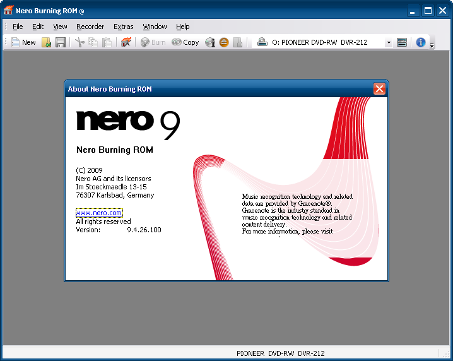
Task: Click the '76307 Karlsbad, Germany' address line
Action: point(115,195)
